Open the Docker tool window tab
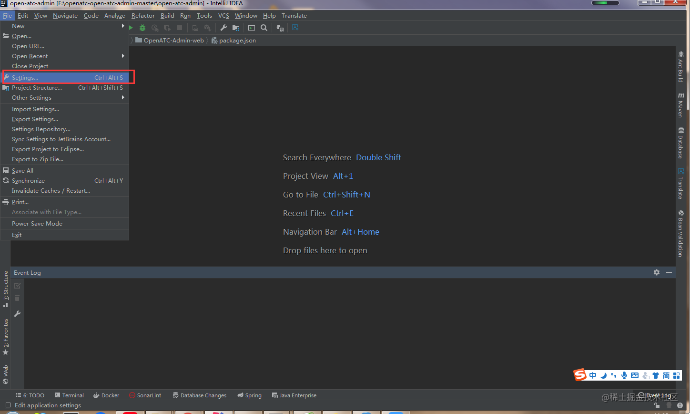Viewport: 690px width, 414px height. click(x=106, y=395)
